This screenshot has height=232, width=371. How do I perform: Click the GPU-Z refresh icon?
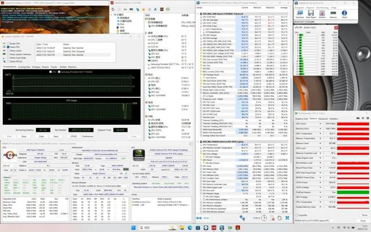[363, 118]
